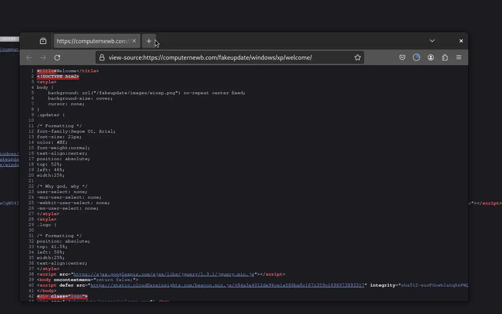Click the 'left: 46%;' line
Screen dimensions: 502x314
(x=51, y=170)
